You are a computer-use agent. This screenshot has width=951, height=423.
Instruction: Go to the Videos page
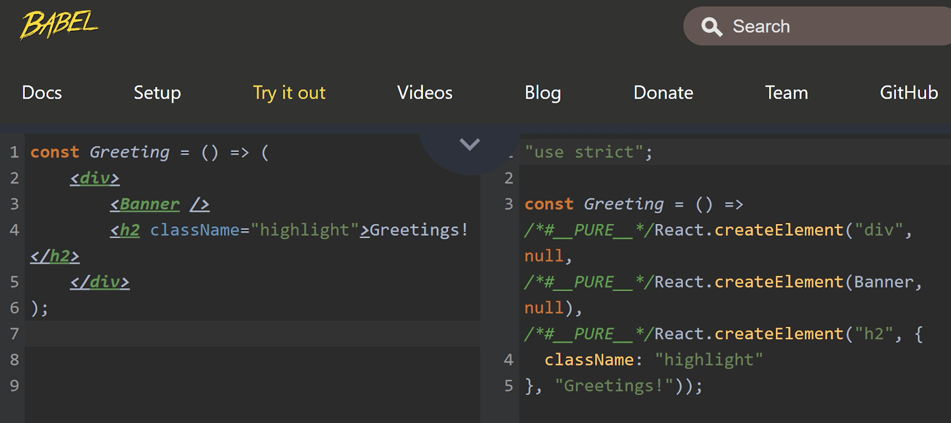(x=424, y=93)
